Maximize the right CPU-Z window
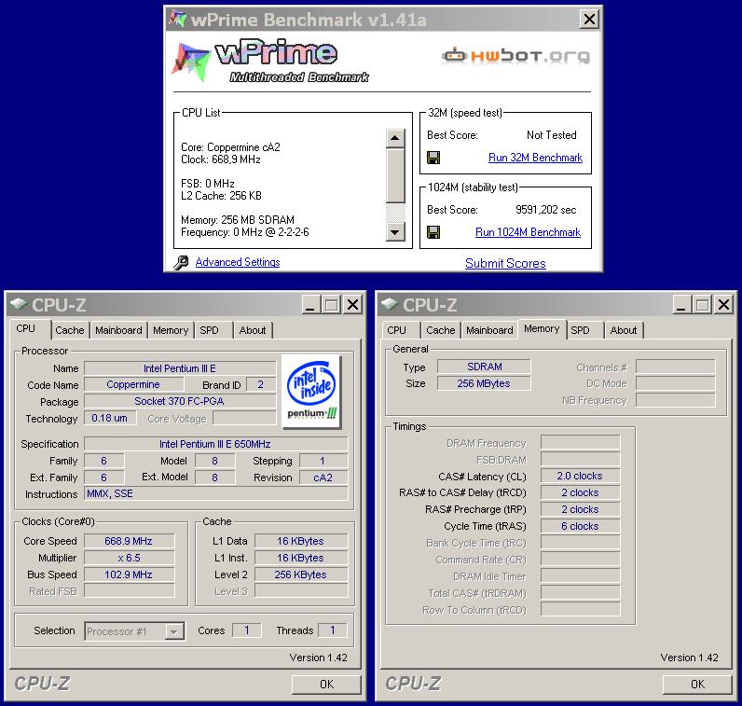The width and height of the screenshot is (742, 706). (x=702, y=304)
